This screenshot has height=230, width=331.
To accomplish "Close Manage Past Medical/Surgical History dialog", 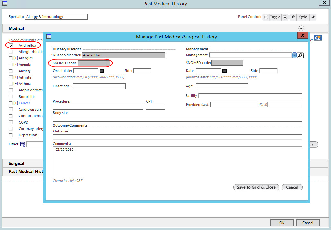I will click(302, 35).
